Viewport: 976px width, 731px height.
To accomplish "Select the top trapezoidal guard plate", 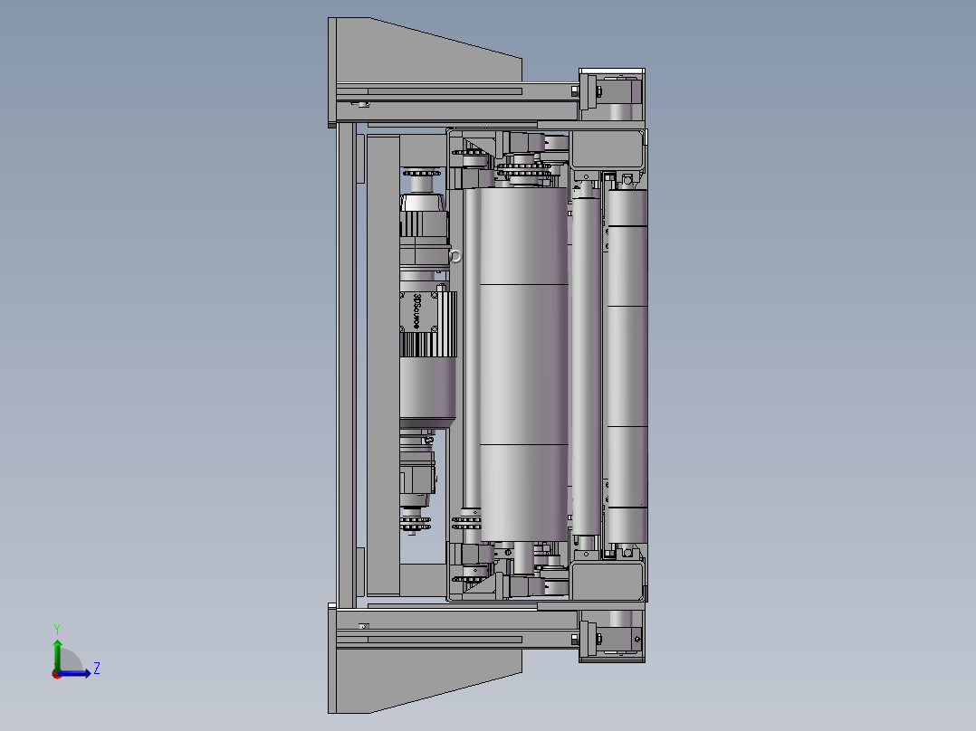I will (x=426, y=52).
